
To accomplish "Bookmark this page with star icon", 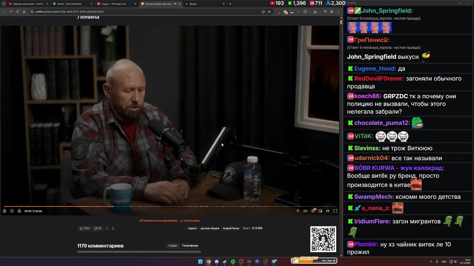I will [x=269, y=11].
